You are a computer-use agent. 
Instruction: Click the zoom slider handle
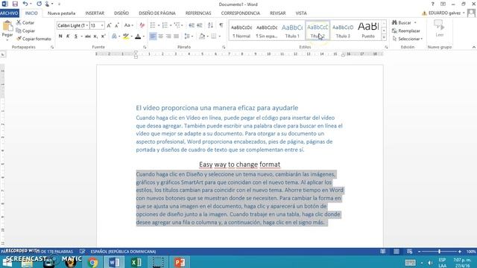(439, 252)
